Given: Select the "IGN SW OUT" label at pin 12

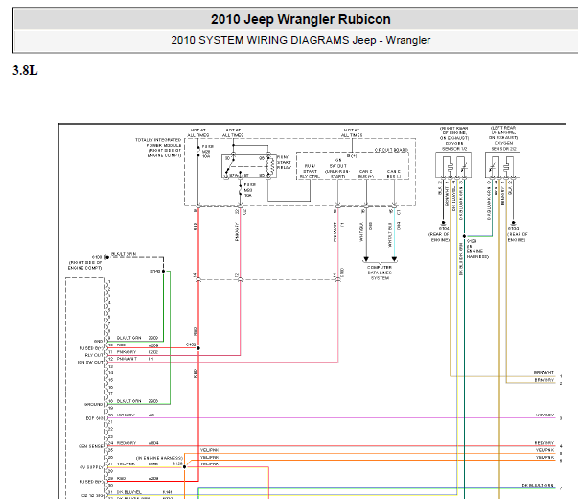Looking at the screenshot, I should 90,362.
